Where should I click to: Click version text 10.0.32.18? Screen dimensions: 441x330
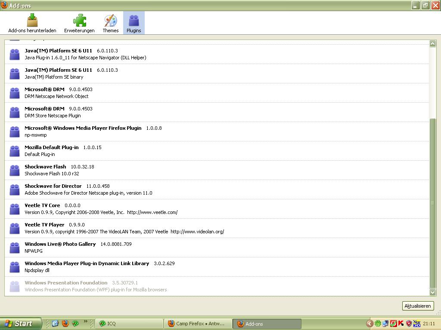(x=82, y=167)
